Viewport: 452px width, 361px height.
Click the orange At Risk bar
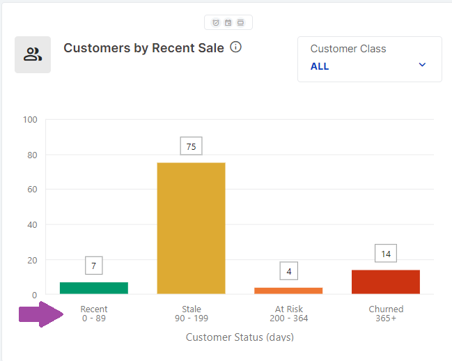click(x=288, y=291)
